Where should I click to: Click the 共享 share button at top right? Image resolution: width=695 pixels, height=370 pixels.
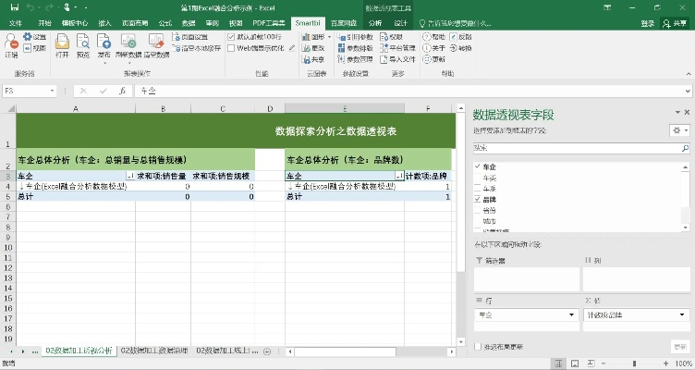click(677, 22)
